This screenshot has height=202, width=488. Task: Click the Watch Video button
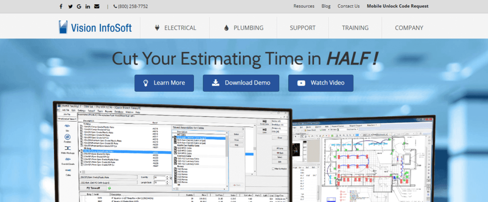tap(321, 83)
